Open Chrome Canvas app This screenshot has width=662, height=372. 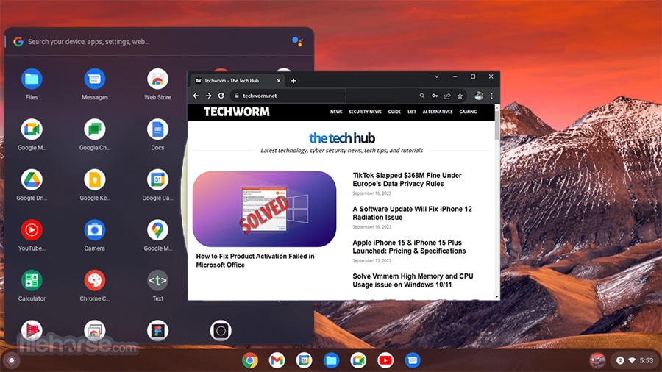tap(95, 281)
